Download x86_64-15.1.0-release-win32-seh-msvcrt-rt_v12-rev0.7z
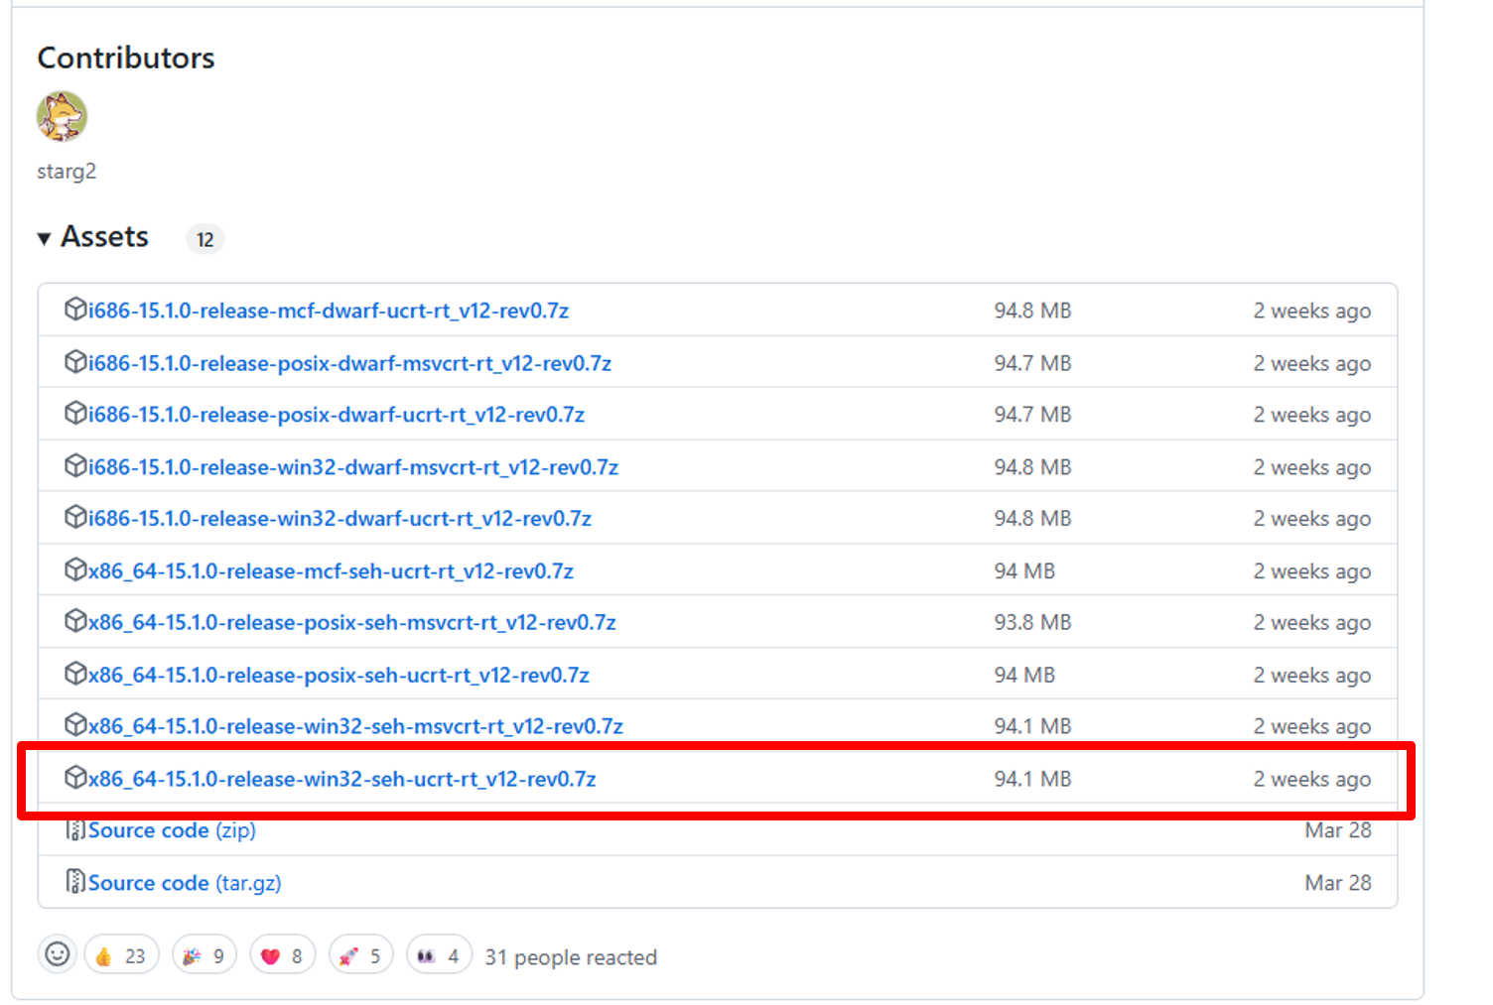The height and width of the screenshot is (1005, 1493). (x=355, y=727)
